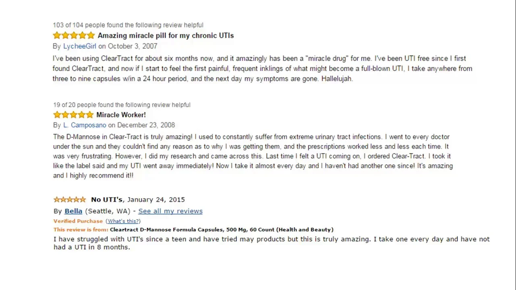Click the LycheeGirl reviewer name link

79,46
